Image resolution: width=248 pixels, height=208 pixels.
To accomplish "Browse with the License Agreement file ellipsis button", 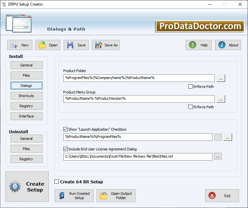I will [x=218, y=156].
